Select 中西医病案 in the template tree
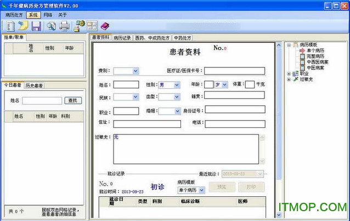The image size is (350, 221). 318,62
